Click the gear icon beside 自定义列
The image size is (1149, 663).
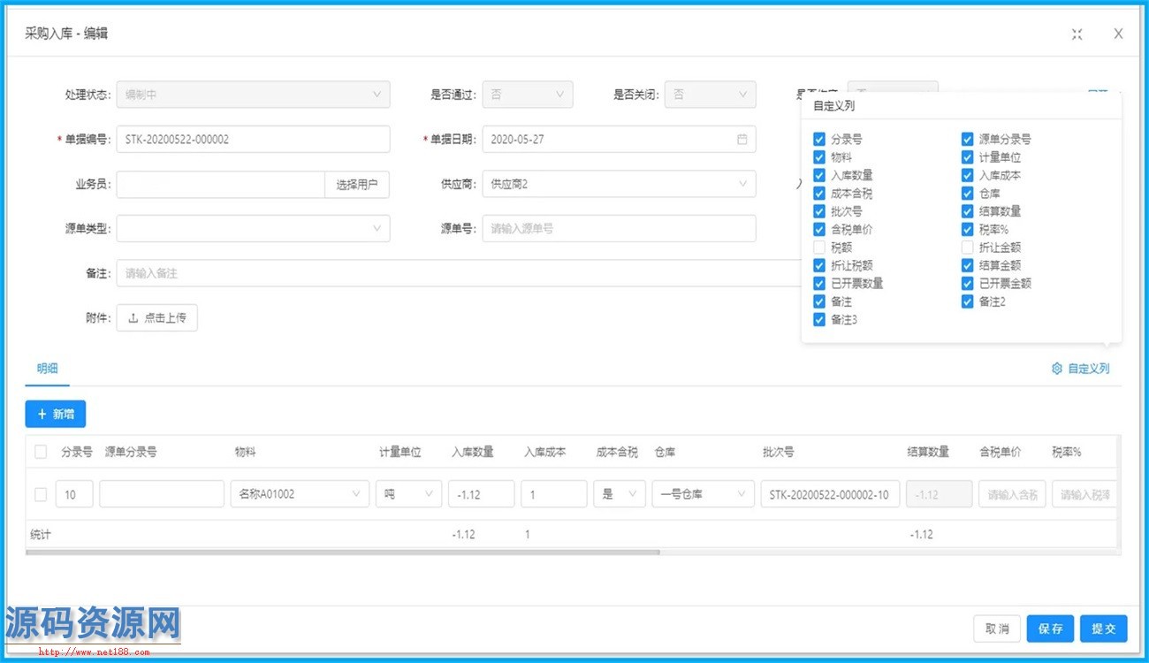(x=1056, y=369)
